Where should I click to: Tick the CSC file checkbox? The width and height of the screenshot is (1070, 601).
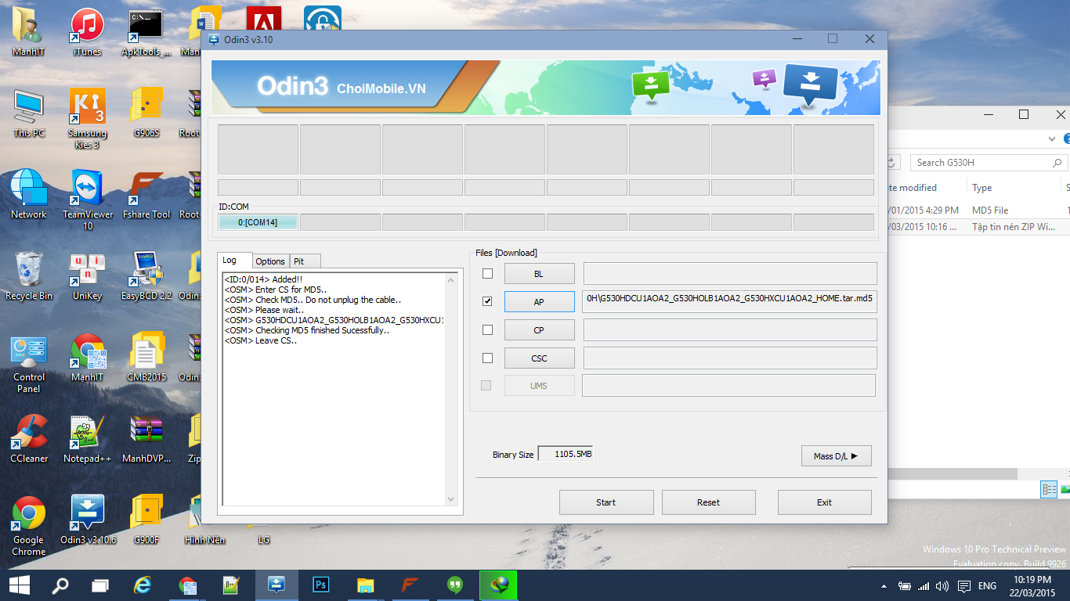coord(487,358)
